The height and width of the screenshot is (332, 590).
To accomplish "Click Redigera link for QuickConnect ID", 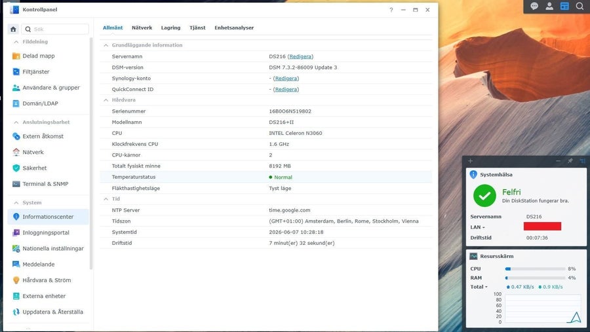I will coord(286,89).
